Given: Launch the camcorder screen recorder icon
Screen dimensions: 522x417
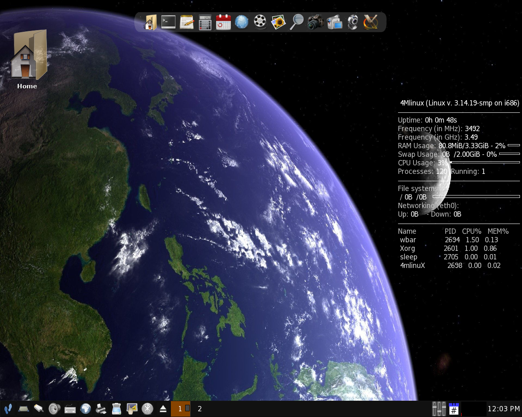Looking at the screenshot, I should click(334, 22).
